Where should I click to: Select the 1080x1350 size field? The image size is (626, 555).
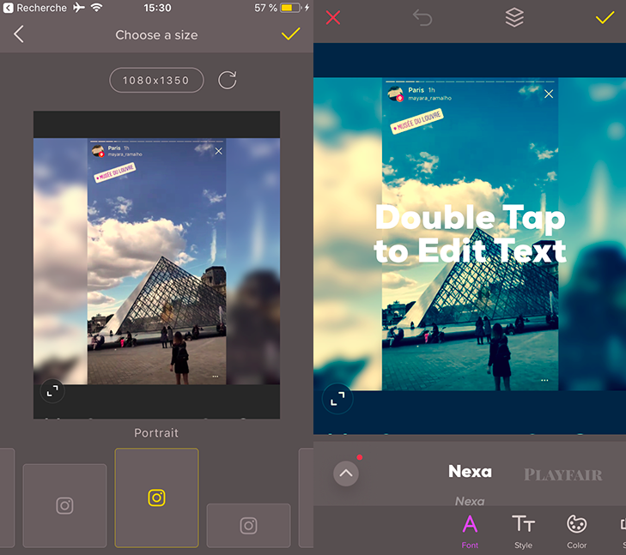pyautogui.click(x=156, y=81)
